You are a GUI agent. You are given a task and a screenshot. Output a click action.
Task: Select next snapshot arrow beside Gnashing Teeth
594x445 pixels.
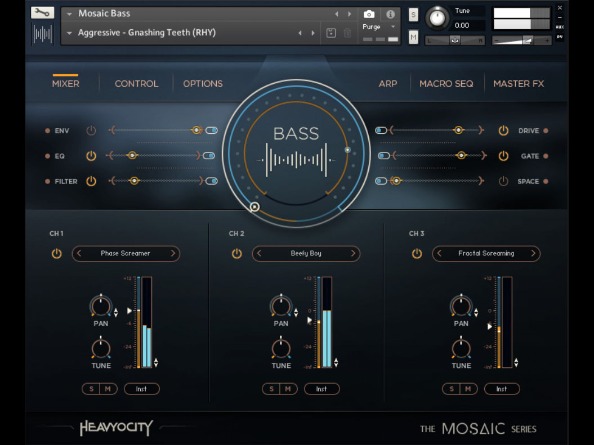(x=313, y=33)
